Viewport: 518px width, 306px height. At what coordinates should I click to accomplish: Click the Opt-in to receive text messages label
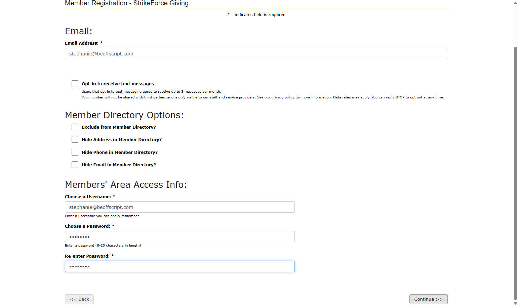(118, 84)
